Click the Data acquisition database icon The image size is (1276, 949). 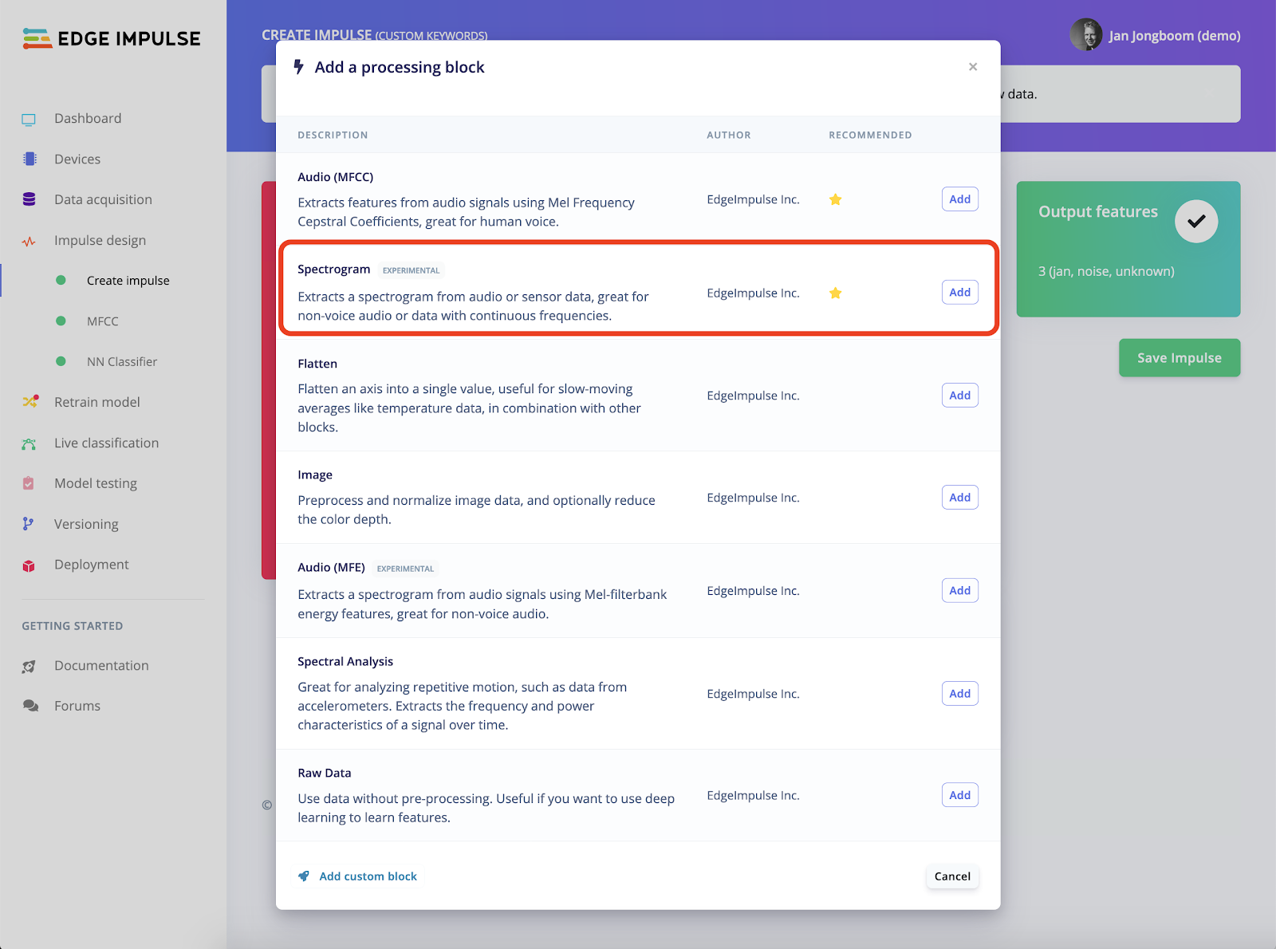[x=30, y=199]
